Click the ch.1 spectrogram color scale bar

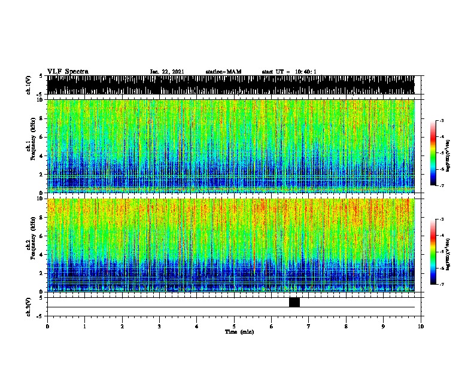coord(433,153)
